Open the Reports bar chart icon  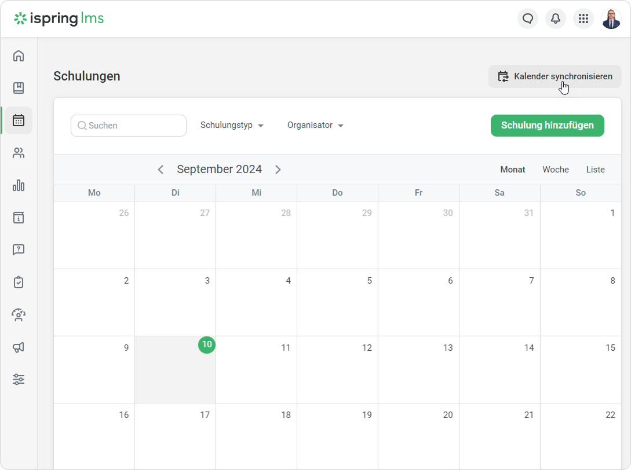pos(19,185)
